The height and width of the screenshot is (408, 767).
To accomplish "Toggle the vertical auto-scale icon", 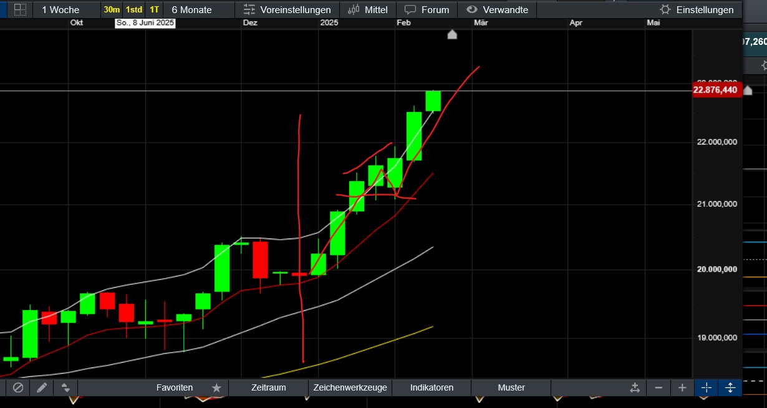I will pyautogui.click(x=730, y=387).
